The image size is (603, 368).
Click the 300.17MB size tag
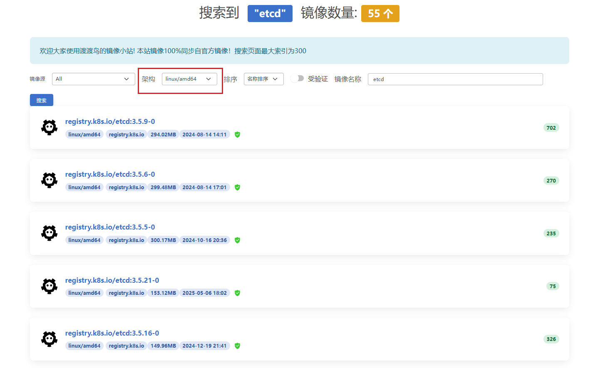click(163, 240)
